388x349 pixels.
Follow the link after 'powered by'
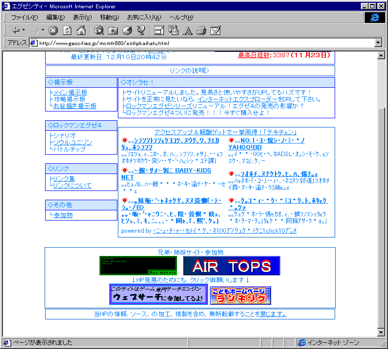click(x=225, y=231)
